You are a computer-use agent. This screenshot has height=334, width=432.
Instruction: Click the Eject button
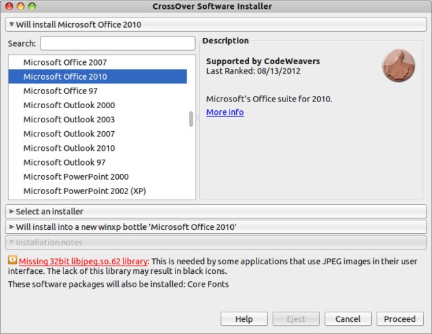click(x=296, y=319)
